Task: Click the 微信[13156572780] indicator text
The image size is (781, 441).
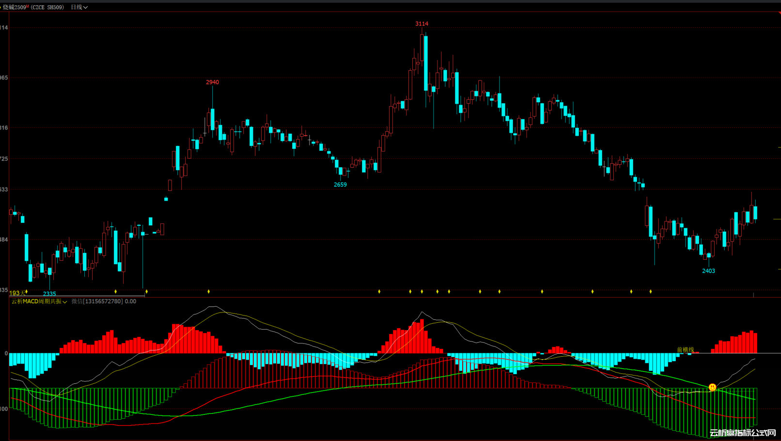Action: click(x=97, y=301)
